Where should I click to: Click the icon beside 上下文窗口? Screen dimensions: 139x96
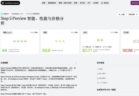pos(98,83)
